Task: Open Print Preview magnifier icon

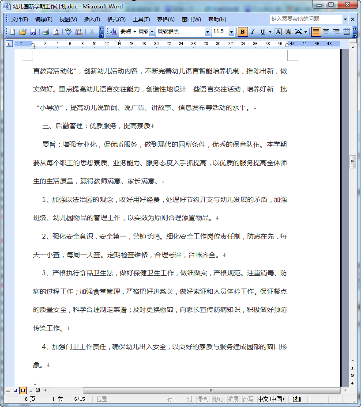Action: tap(56, 32)
